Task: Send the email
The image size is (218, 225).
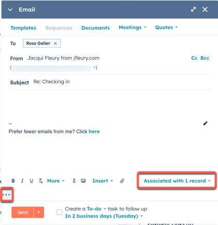Action: (23, 212)
